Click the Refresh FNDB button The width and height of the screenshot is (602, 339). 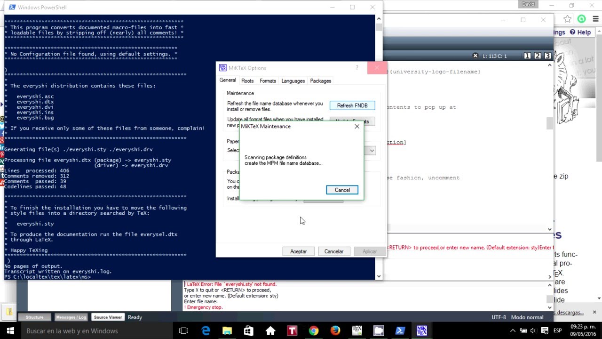click(352, 105)
